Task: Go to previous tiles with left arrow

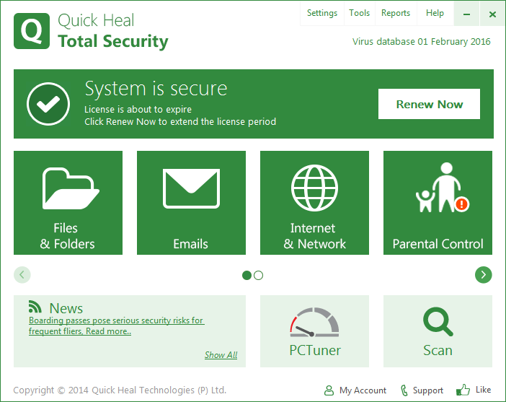Action: 22,274
